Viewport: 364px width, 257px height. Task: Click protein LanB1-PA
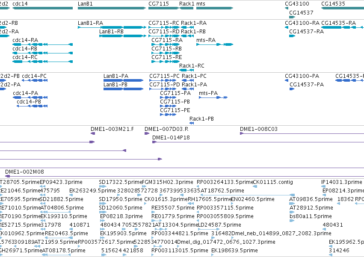123,80
